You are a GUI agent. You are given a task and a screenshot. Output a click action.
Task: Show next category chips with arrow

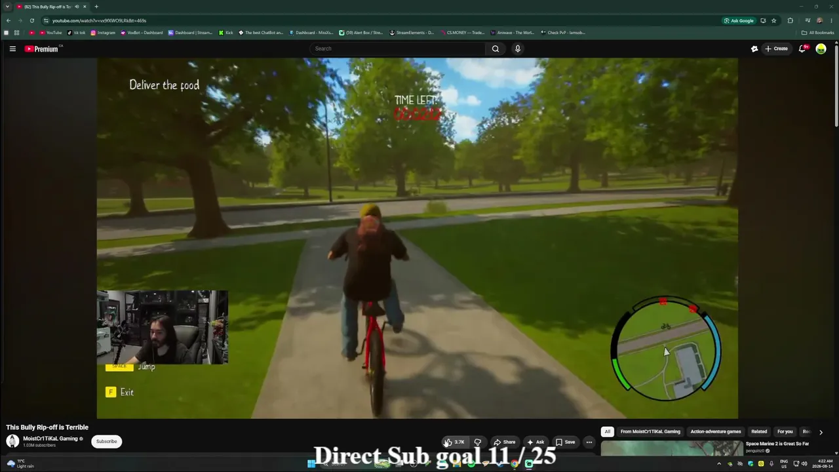click(x=821, y=432)
